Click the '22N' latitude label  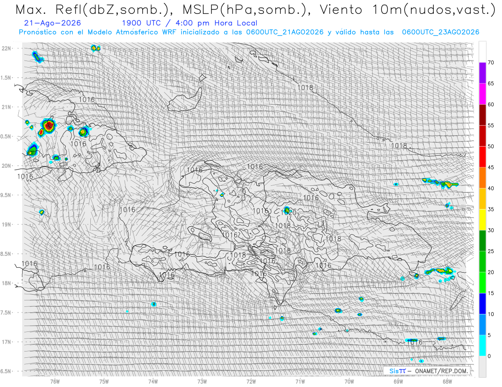(x=6, y=48)
